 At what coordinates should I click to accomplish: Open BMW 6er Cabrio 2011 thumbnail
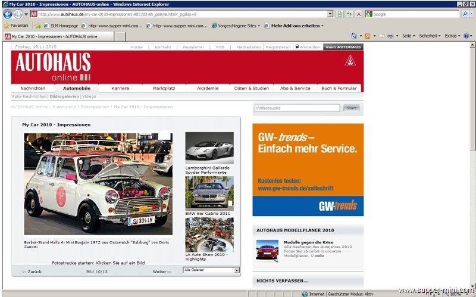209,193
